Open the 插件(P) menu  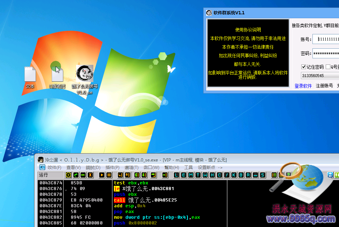click(x=112, y=168)
